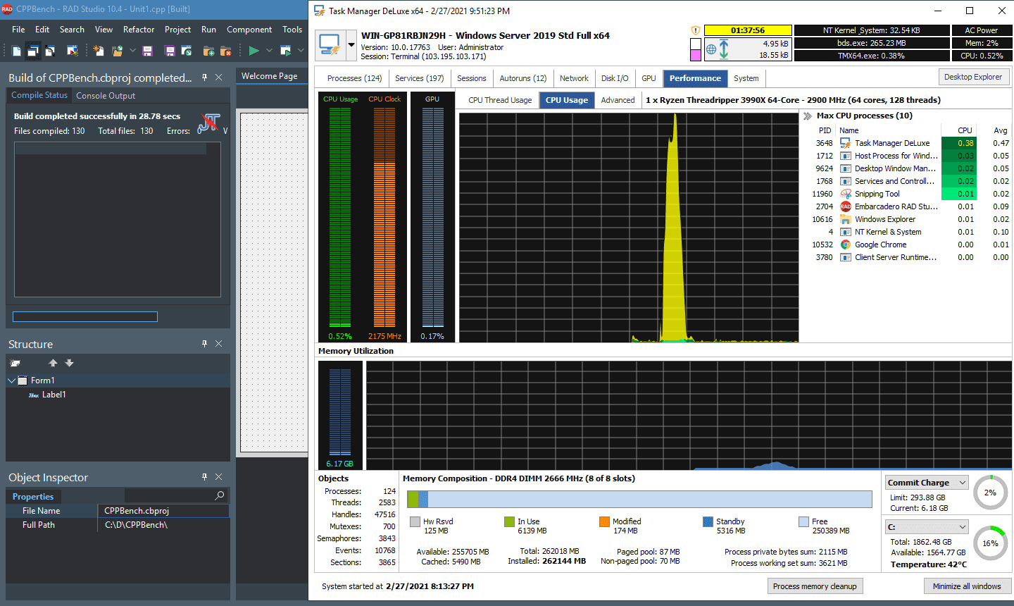Collapse the Form1 node in Structure tree
The height and width of the screenshot is (606, 1014).
coord(12,381)
